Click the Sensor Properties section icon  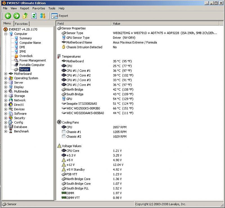(x=59, y=28)
